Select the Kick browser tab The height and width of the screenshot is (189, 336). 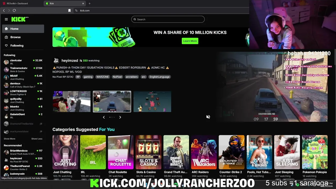click(x=65, y=3)
